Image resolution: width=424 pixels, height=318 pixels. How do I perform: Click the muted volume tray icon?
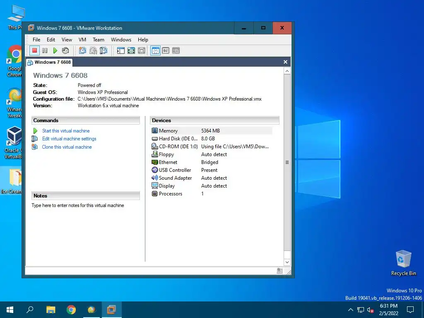370,310
